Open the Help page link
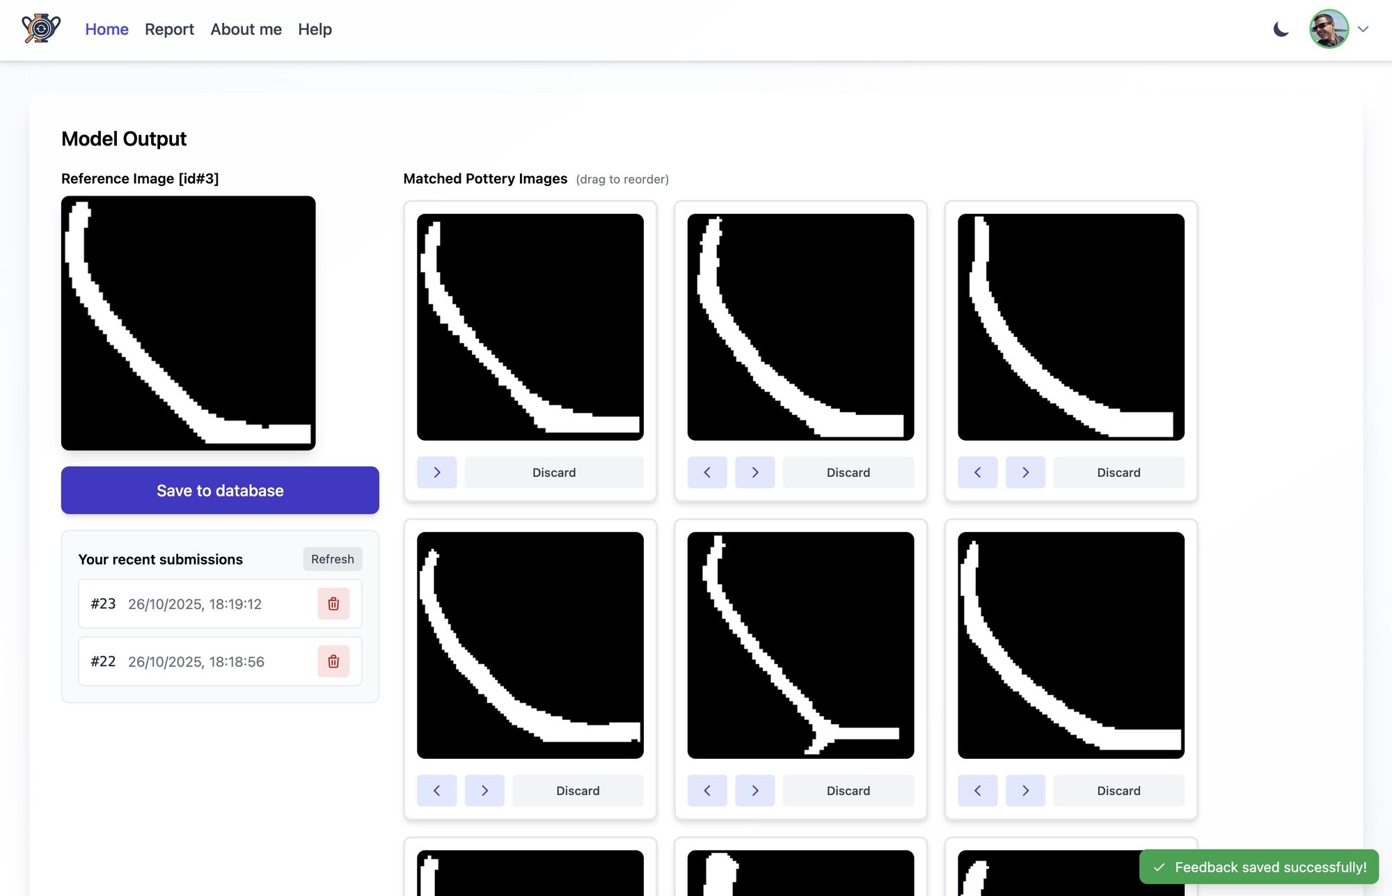This screenshot has height=896, width=1392. coord(315,29)
